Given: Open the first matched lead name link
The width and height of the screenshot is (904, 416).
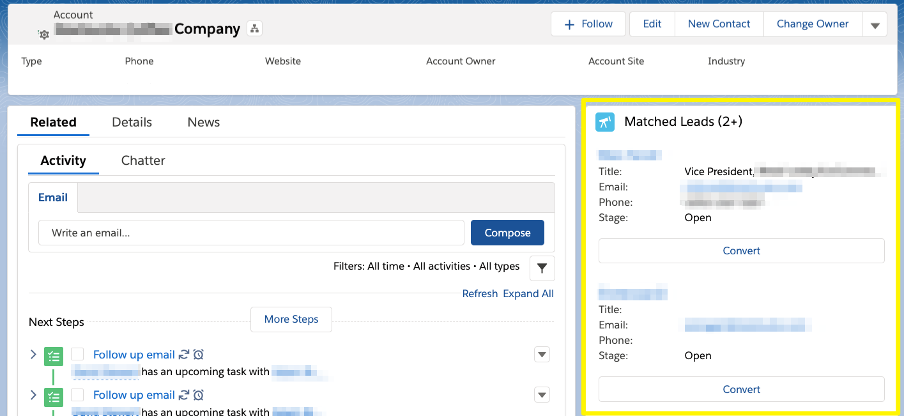Looking at the screenshot, I should [x=630, y=155].
